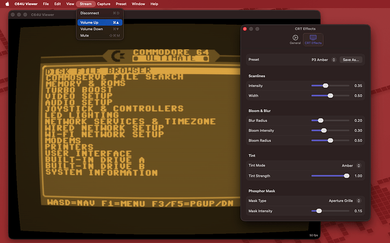
Task: Open the Tint Mode Amber dropdown
Action: [351, 166]
